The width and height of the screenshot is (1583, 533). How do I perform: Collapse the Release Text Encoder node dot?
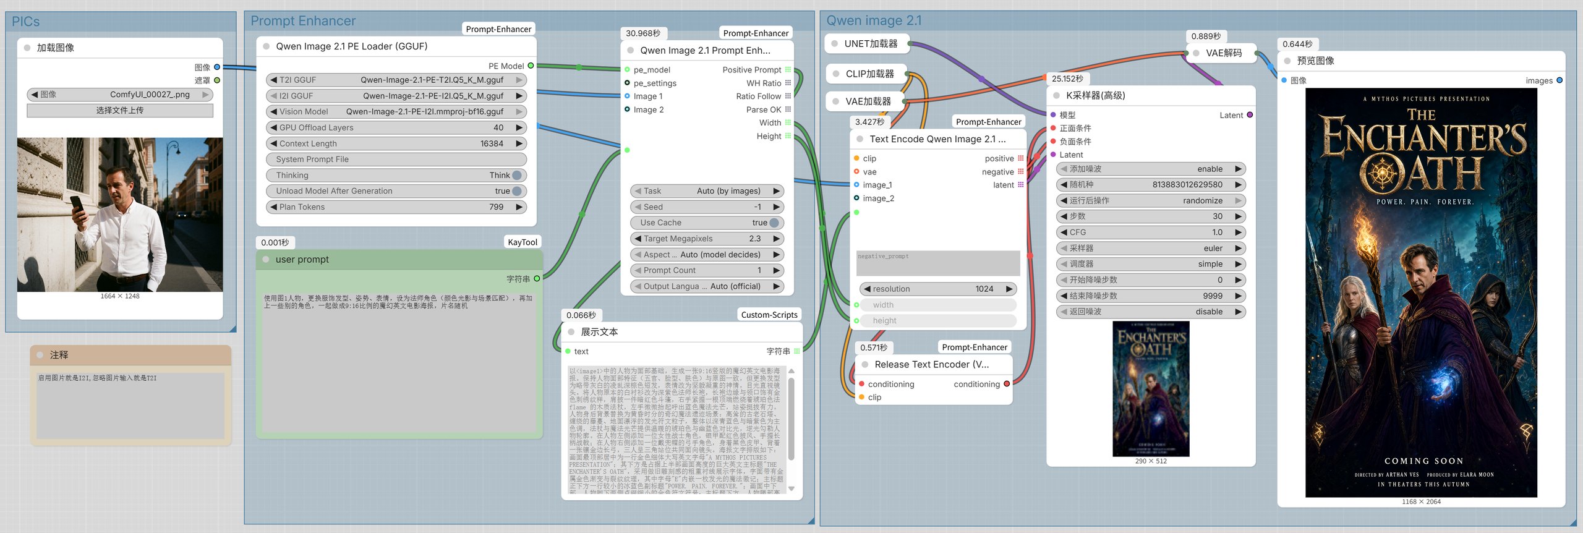865,365
